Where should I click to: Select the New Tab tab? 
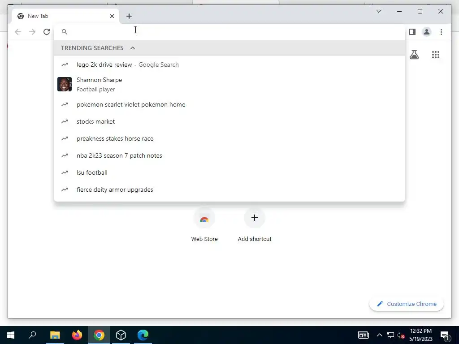click(x=65, y=16)
